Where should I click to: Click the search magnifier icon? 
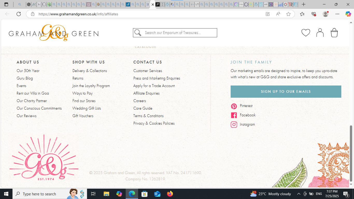(138, 33)
